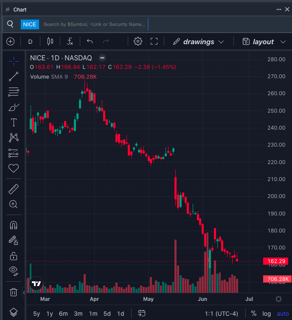Image resolution: width=292 pixels, height=320 pixels.
Task: Toggle magnet mode for drawings
Action: pyautogui.click(x=14, y=225)
